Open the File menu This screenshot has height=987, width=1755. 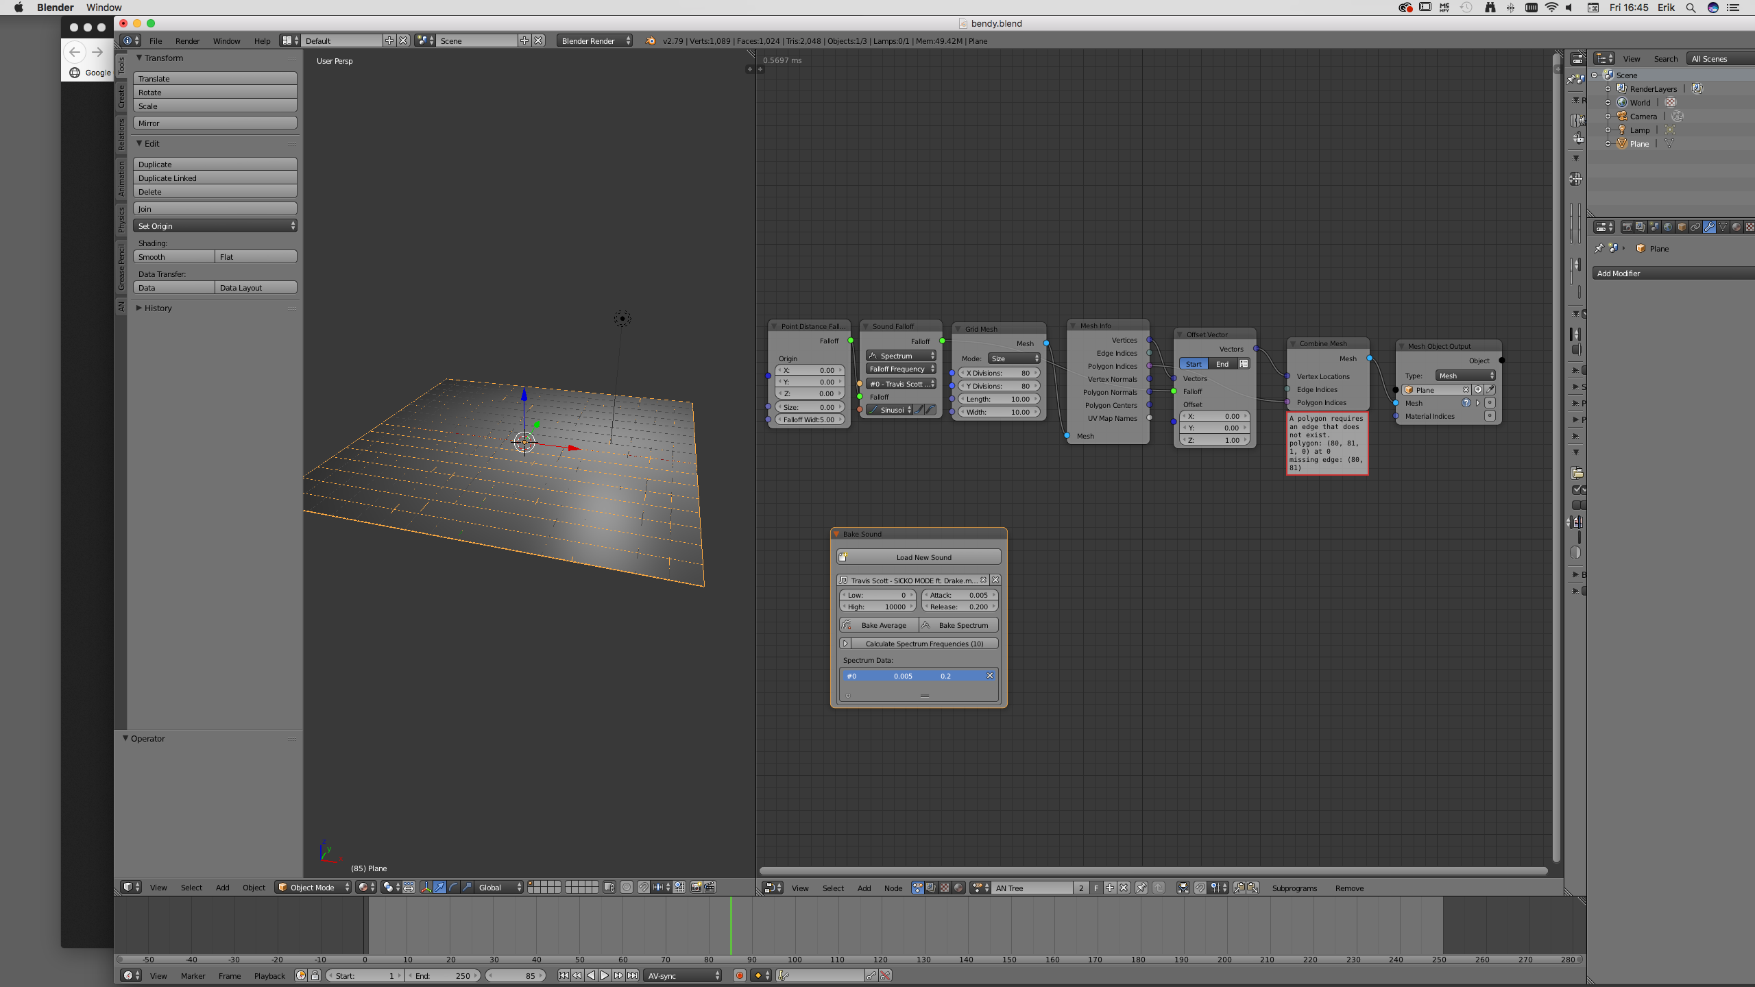click(156, 41)
